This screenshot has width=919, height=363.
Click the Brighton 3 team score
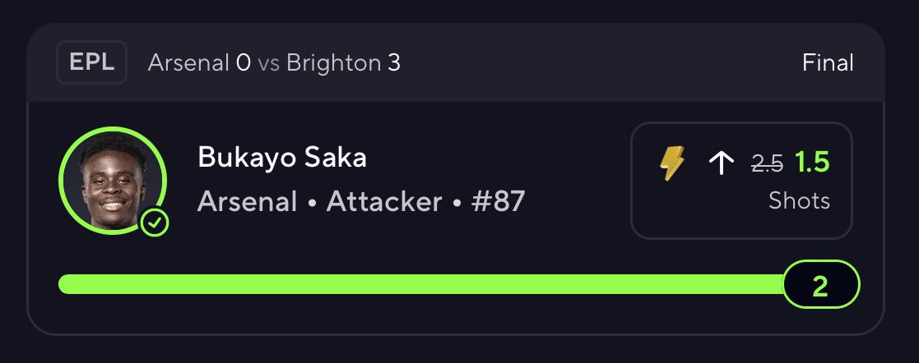pyautogui.click(x=343, y=62)
